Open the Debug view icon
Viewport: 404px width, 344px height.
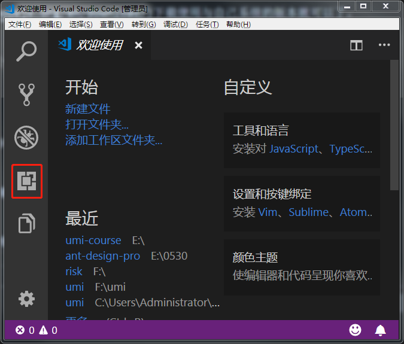26,138
